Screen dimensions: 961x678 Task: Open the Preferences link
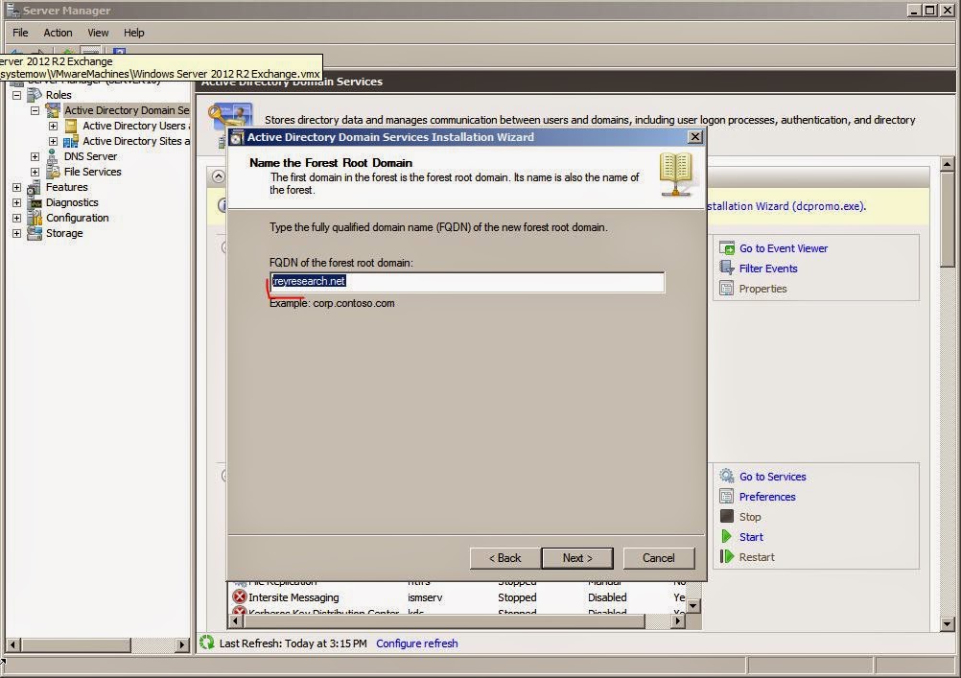tap(766, 497)
